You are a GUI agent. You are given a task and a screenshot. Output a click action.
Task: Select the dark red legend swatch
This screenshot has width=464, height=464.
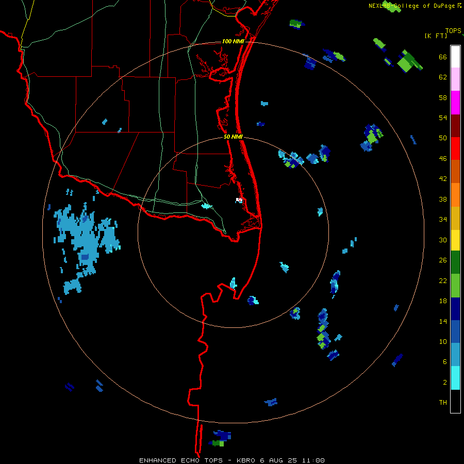point(455,126)
